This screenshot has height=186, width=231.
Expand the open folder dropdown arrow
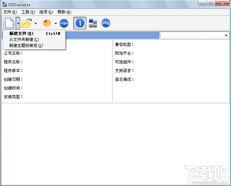(35, 23)
